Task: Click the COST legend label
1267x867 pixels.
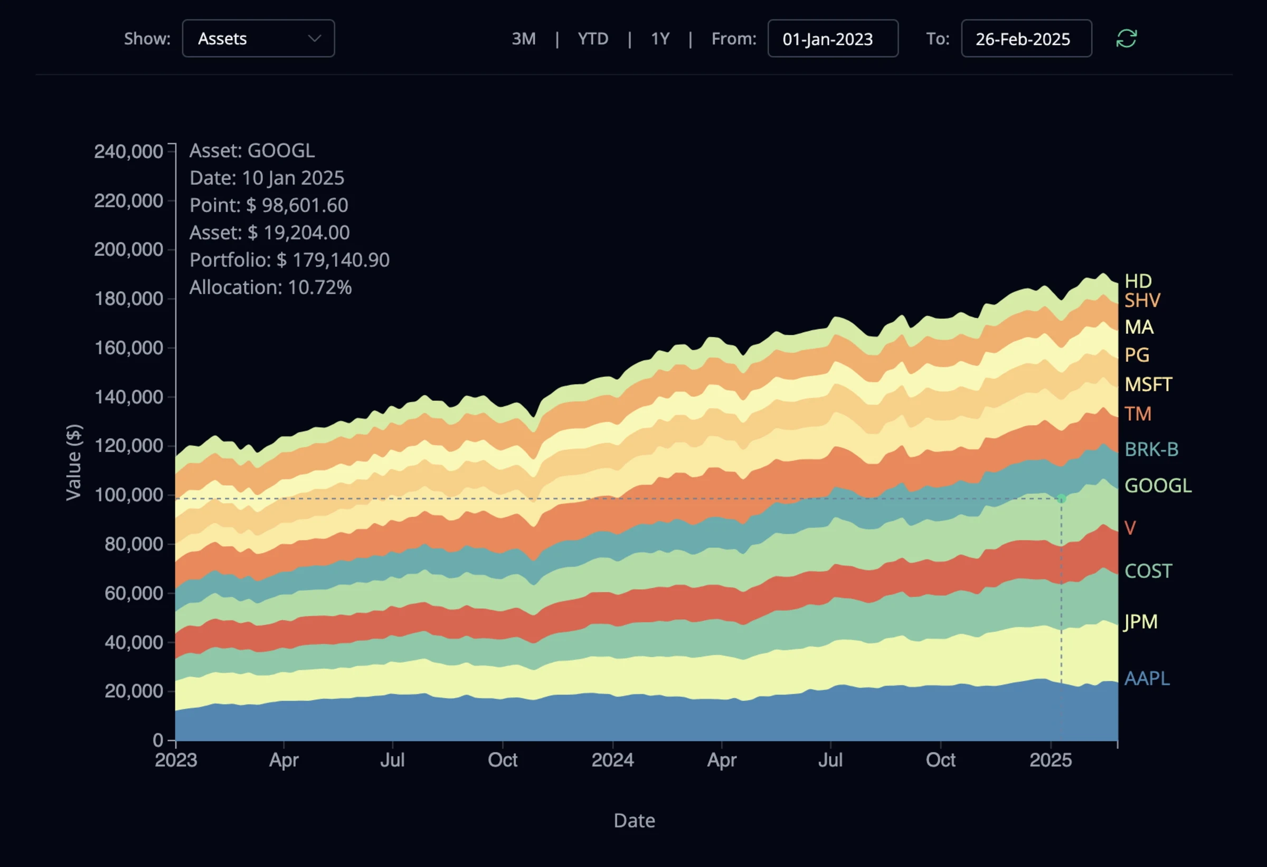Action: (1148, 571)
